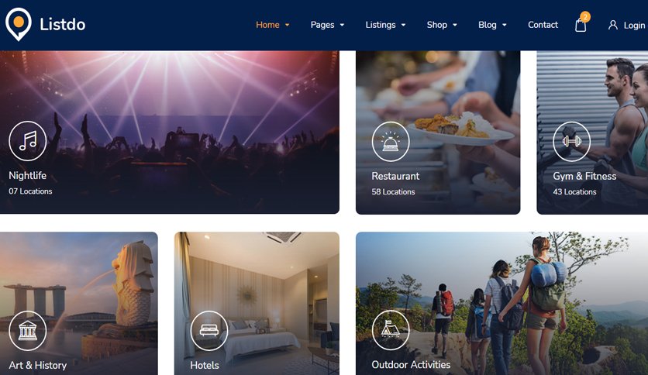Open the shopping bag cart icon

[x=581, y=26]
